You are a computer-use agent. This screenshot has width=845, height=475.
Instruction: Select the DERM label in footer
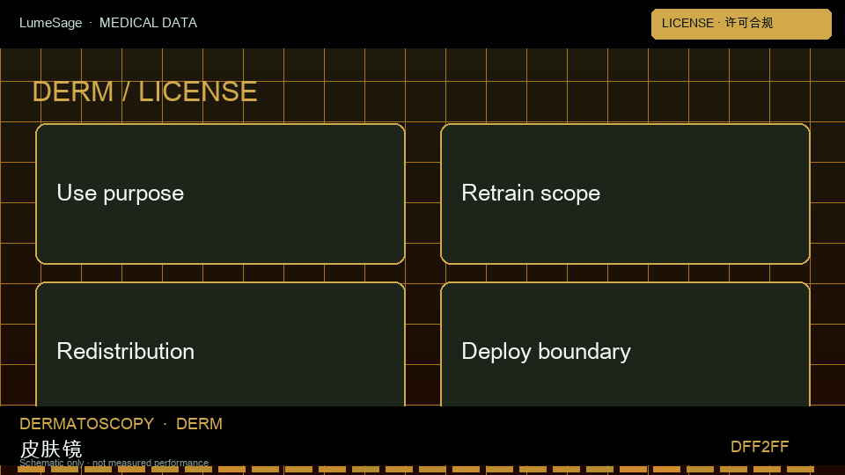click(200, 424)
